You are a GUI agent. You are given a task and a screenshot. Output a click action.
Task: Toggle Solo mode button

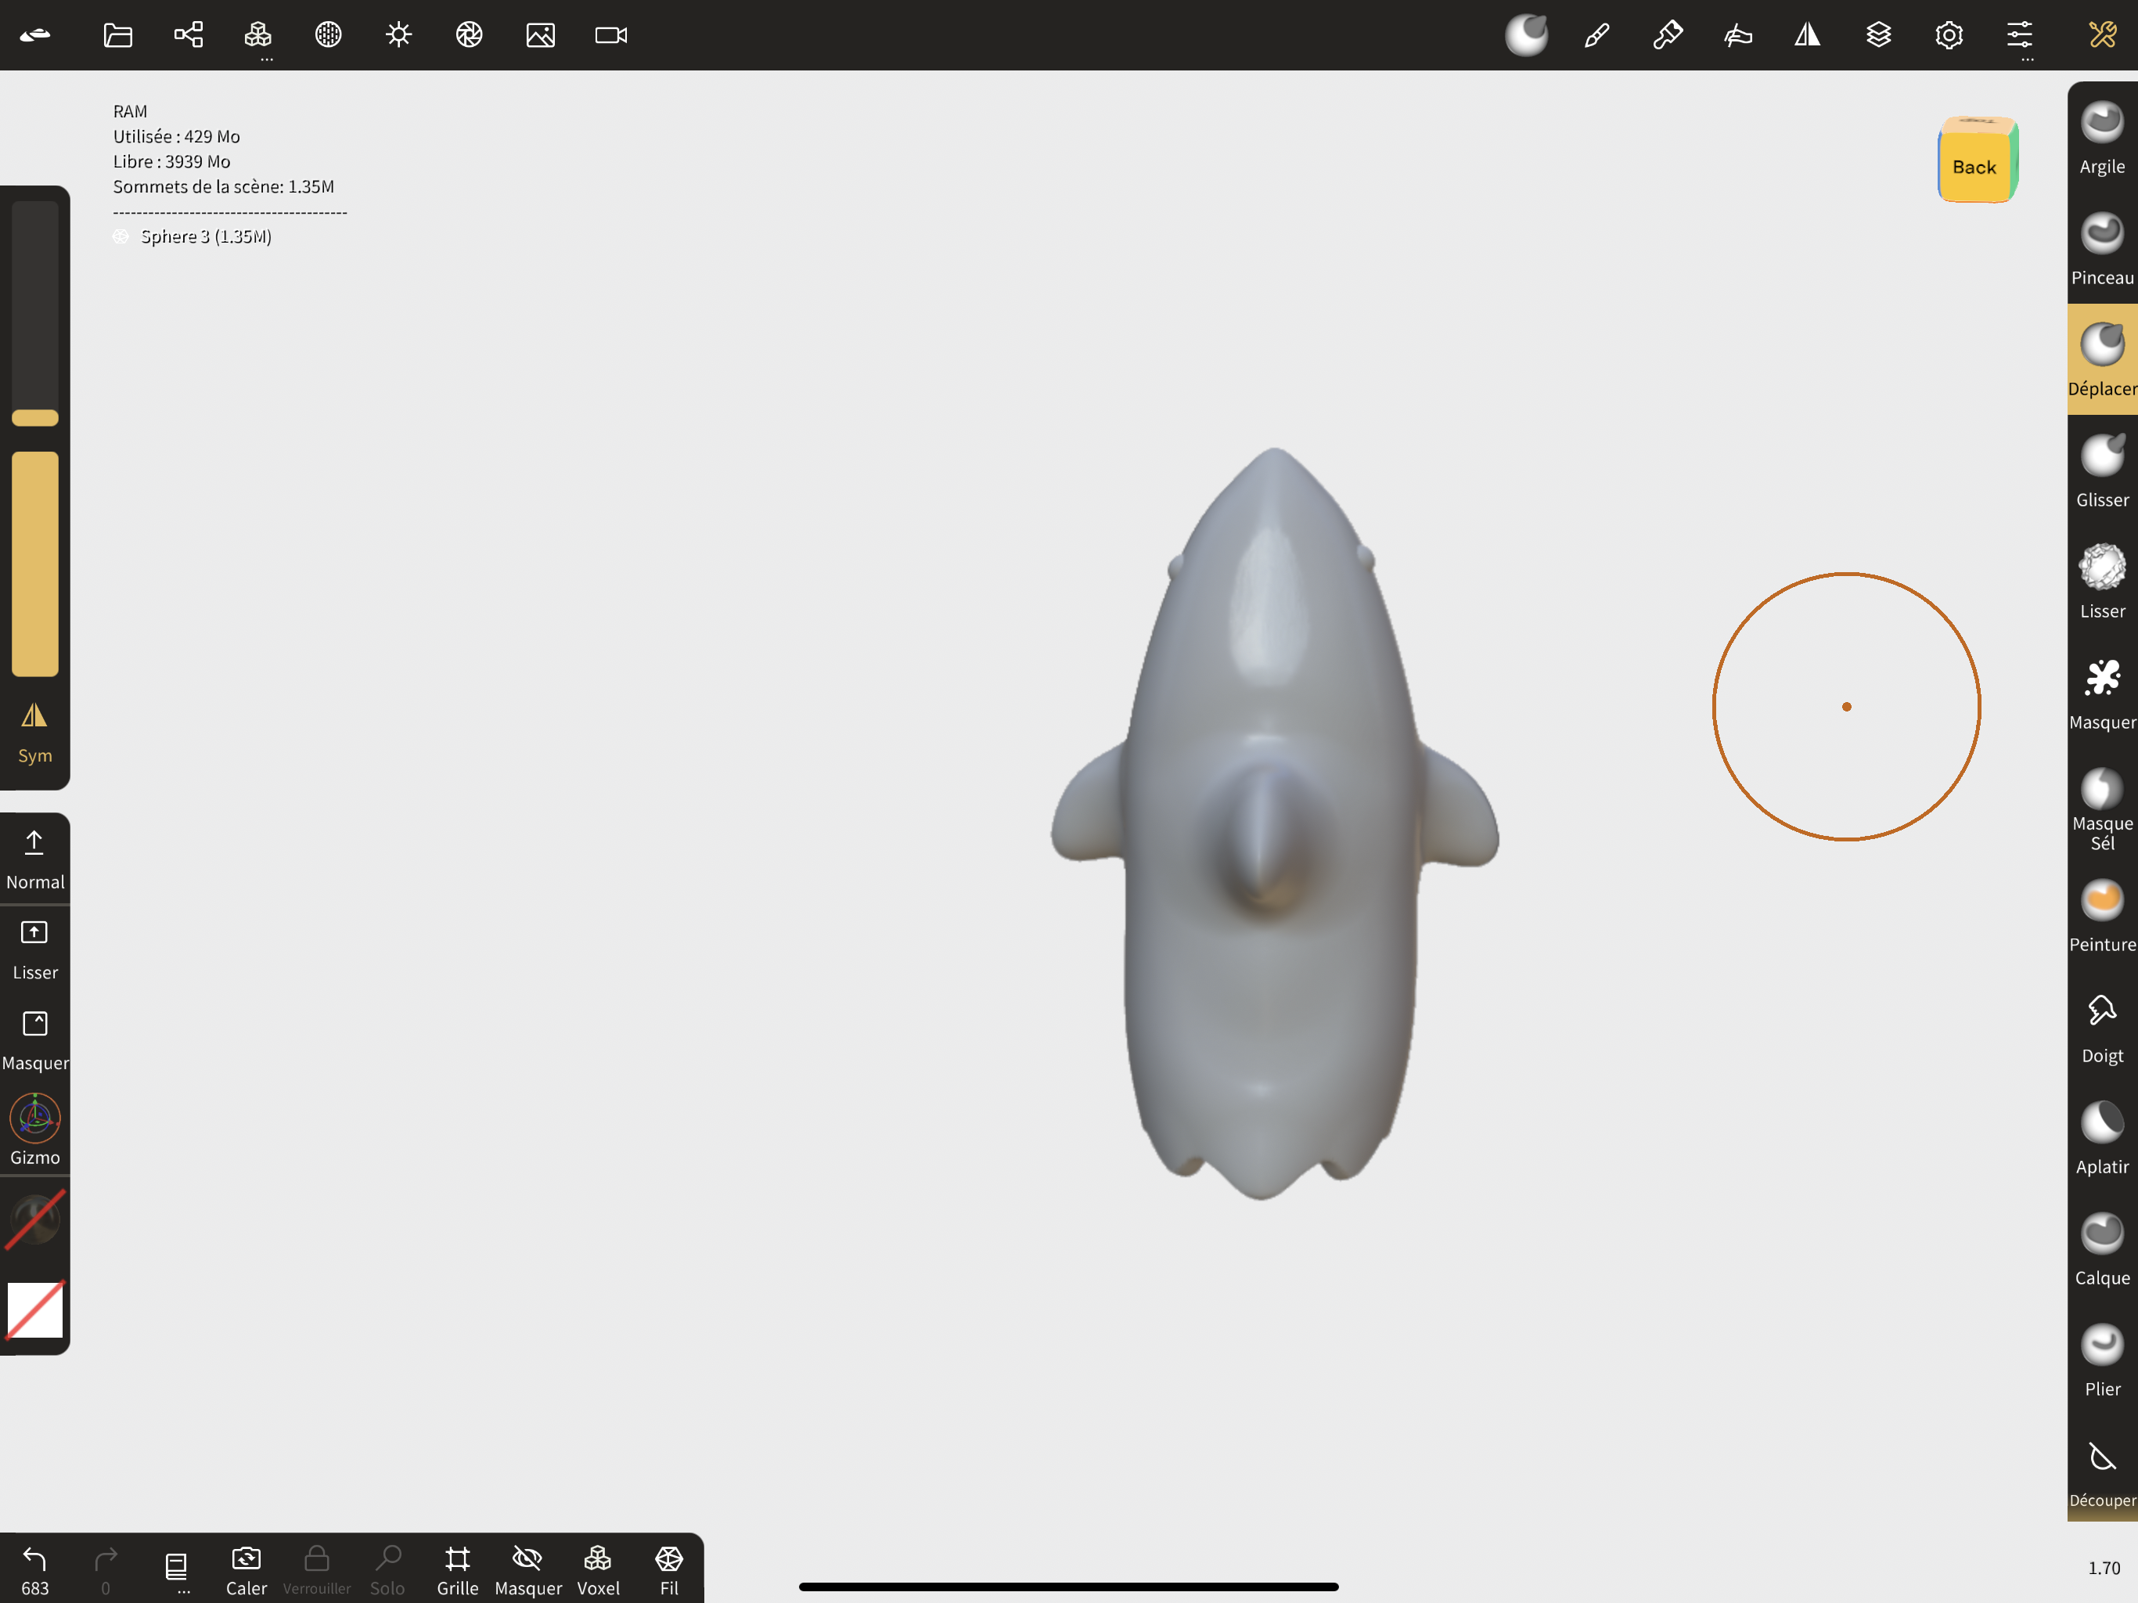point(387,1570)
